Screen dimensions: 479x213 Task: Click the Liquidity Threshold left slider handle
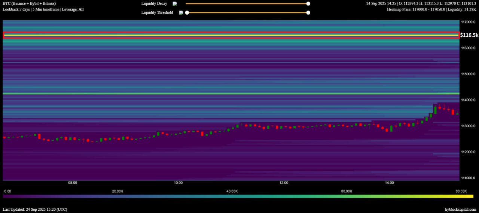(x=187, y=12)
